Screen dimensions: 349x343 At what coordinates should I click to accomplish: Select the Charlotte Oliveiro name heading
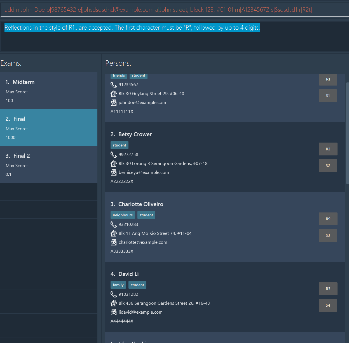(141, 204)
